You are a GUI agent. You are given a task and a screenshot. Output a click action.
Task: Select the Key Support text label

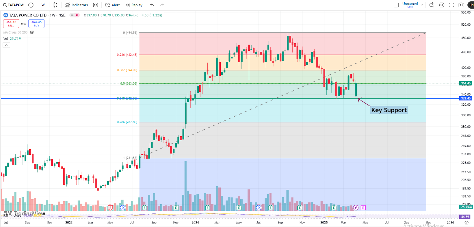click(389, 110)
